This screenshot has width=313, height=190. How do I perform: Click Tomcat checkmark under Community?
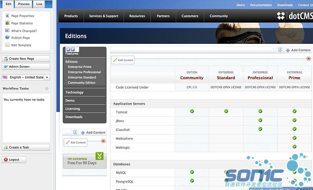coord(192,111)
